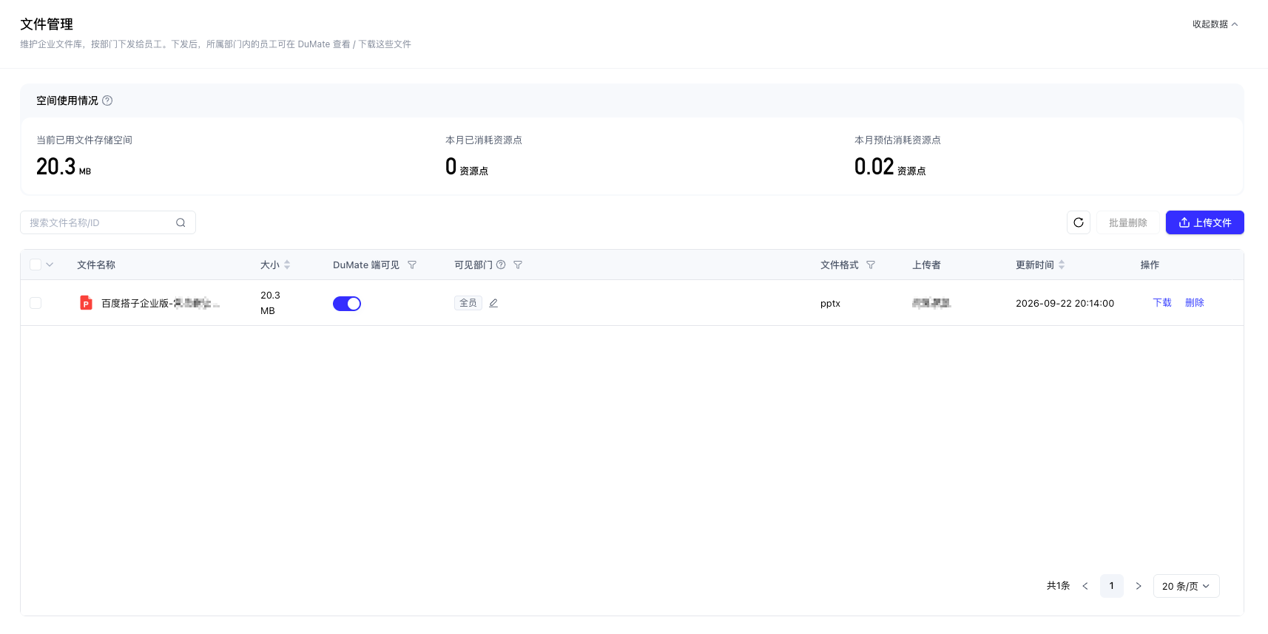Open the 20 条/页 page size dropdown
Image resolution: width=1268 pixels, height=634 pixels.
(1187, 586)
